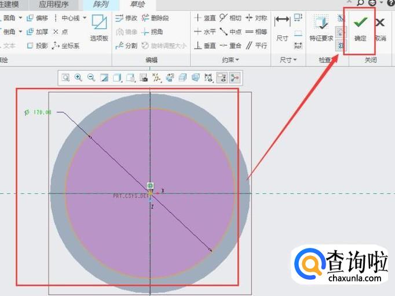Screen dimensions: 395x296
Task: Apply the 竖直 vertical constraint
Action: (x=205, y=18)
